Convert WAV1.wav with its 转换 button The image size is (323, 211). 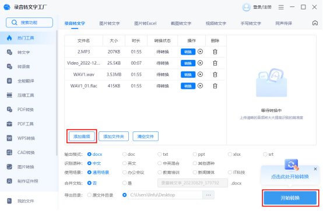188,74
